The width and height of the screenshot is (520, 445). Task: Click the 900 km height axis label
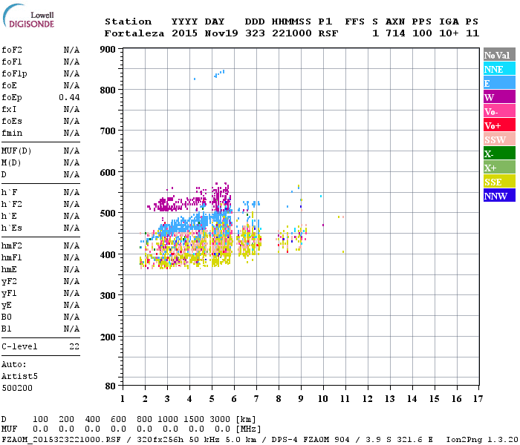tap(108, 50)
